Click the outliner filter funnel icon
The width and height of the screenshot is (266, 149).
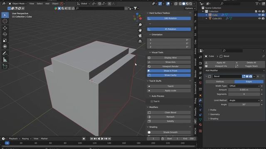pyautogui.click(x=257, y=4)
